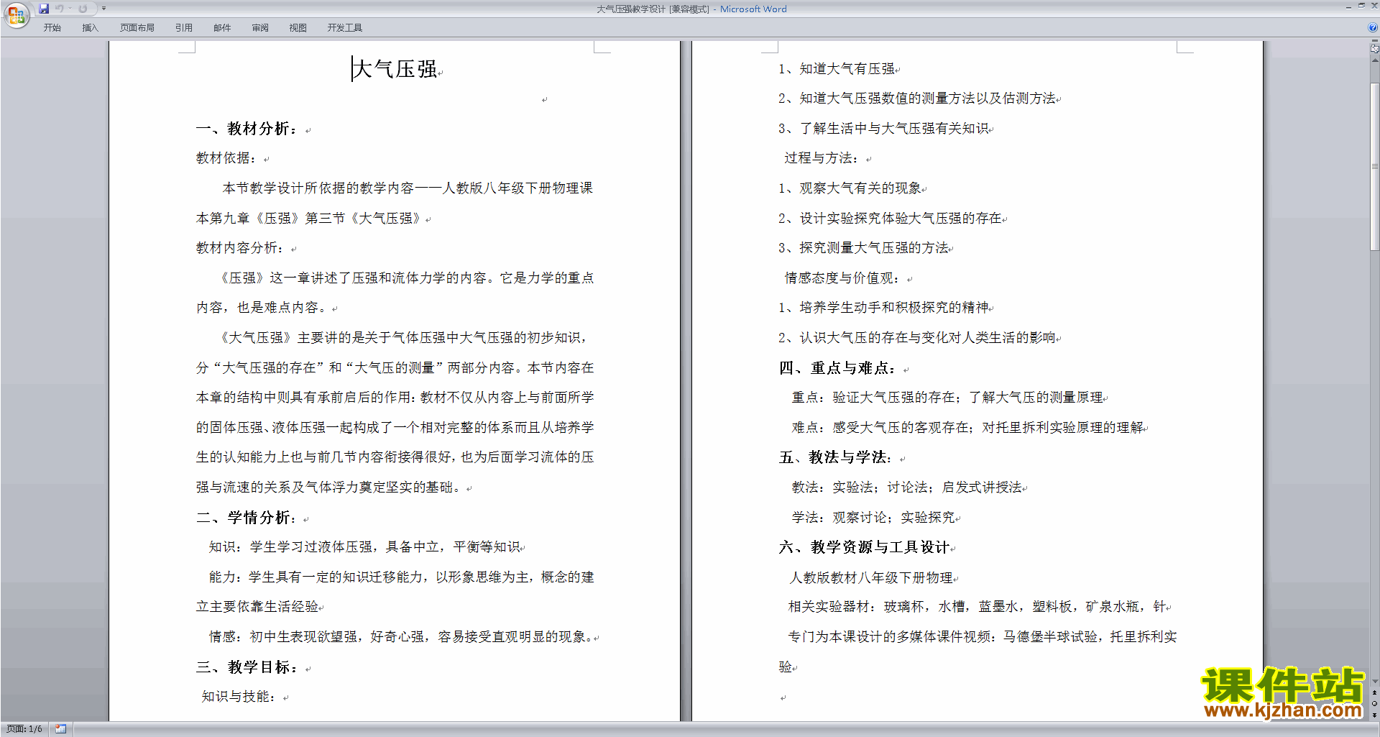
Task: Click the document title 大气压强
Action: tap(395, 69)
